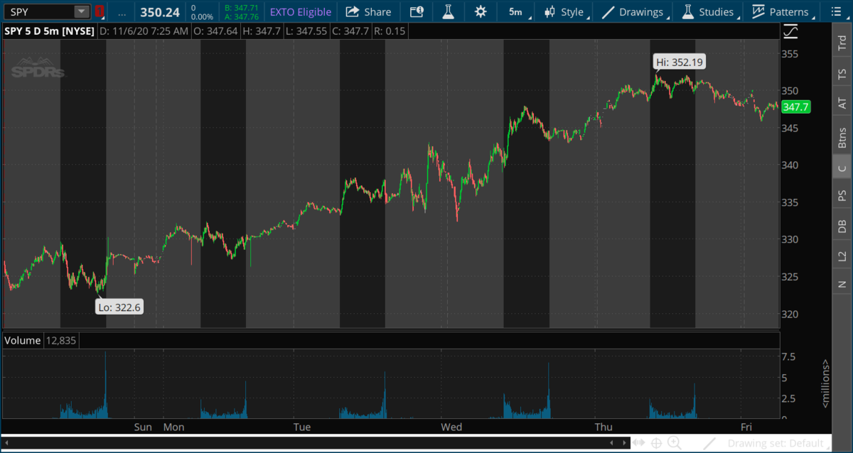The image size is (853, 453).
Task: Open the N sidebar tab
Action: [842, 284]
